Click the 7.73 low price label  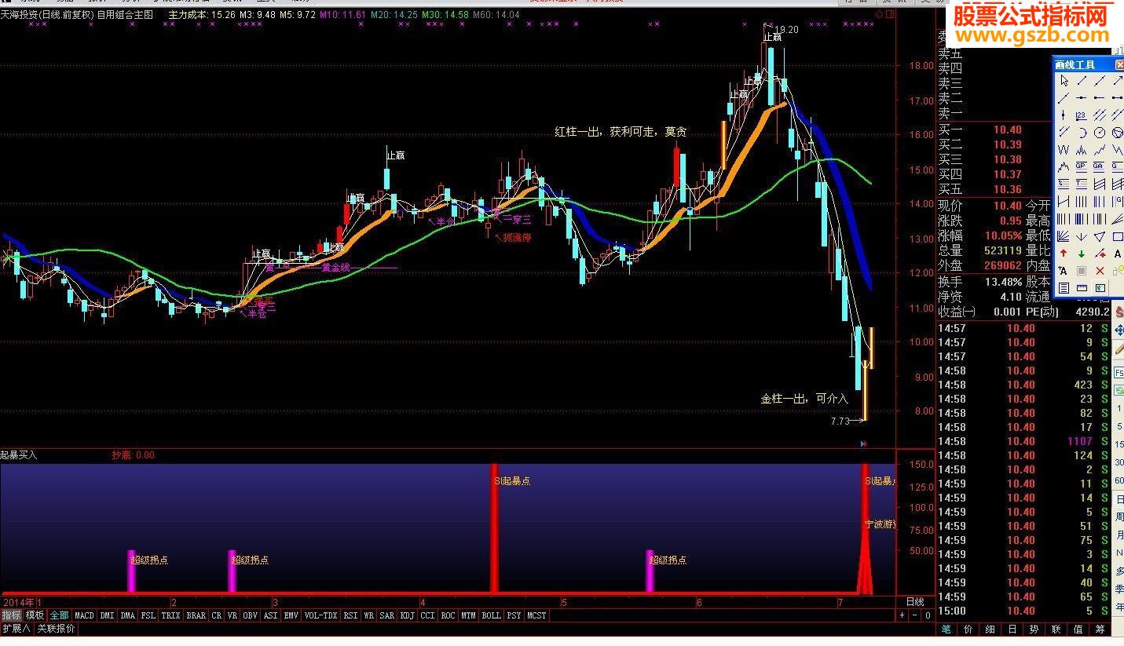pyautogui.click(x=840, y=422)
